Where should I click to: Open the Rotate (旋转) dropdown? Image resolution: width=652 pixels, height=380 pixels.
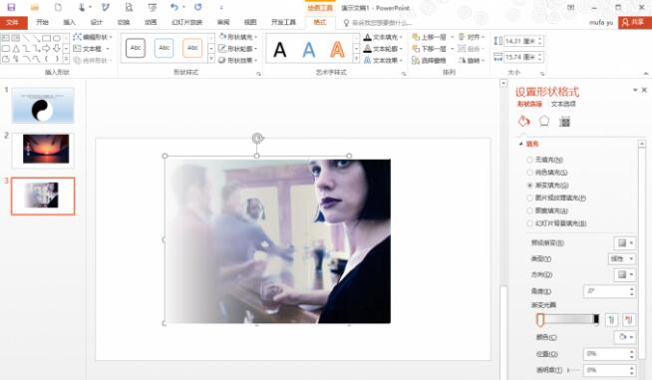click(472, 61)
